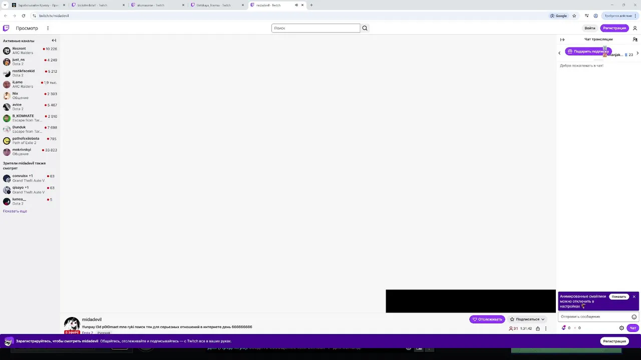Screen dimensions: 641x360
Task: Click Подарить подписку gift button
Action: coord(588,51)
